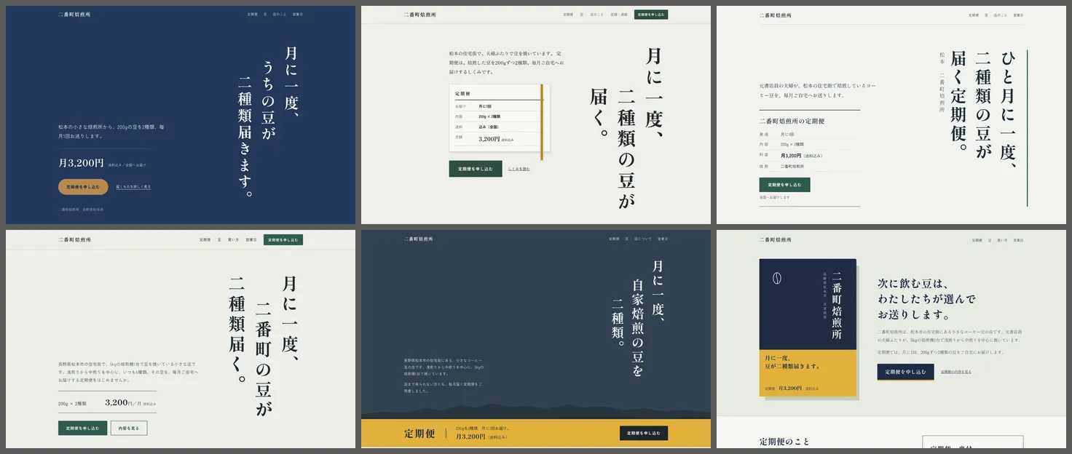Click the orange 定期便を申し込む pill button in the navy blue mockup
The height and width of the screenshot is (454, 1072).
coord(83,187)
